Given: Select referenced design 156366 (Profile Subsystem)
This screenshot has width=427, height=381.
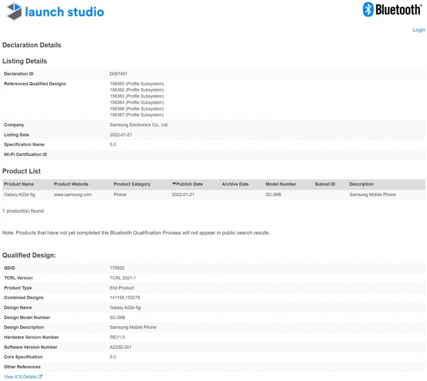Looking at the screenshot, I should click(136, 109).
